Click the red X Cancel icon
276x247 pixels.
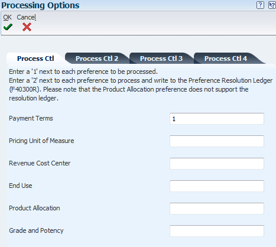click(27, 27)
